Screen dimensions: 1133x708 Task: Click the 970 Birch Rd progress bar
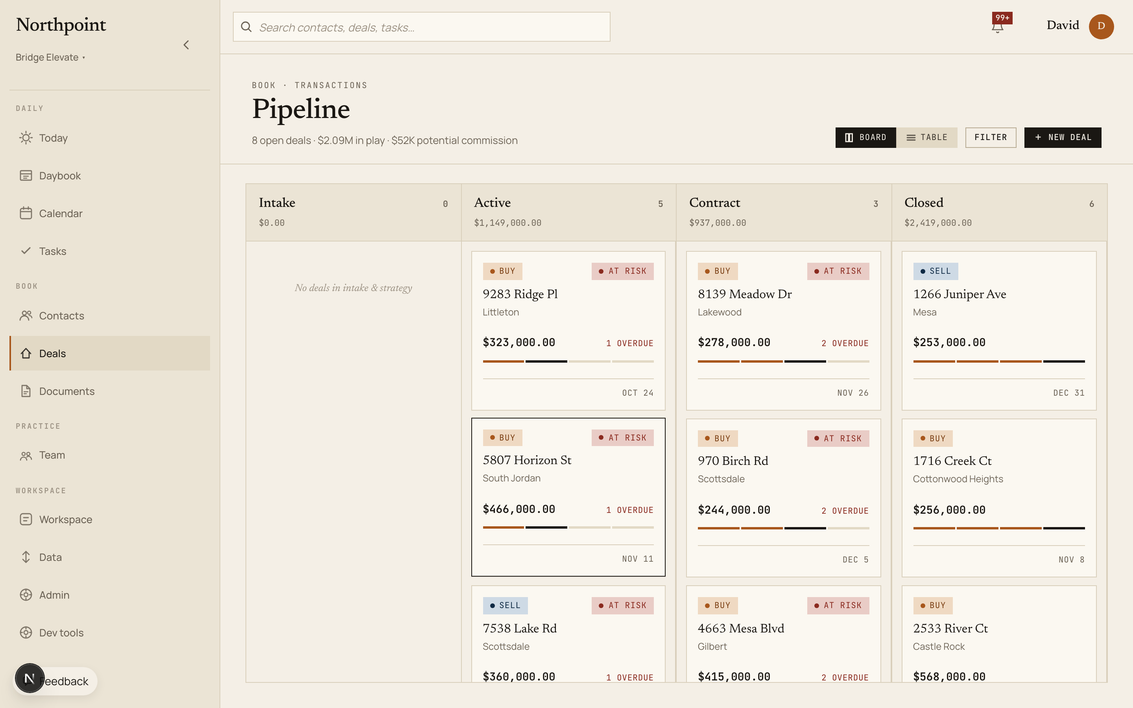[x=783, y=528]
